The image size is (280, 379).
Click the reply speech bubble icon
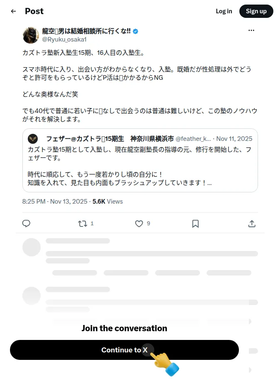pyautogui.click(x=26, y=223)
